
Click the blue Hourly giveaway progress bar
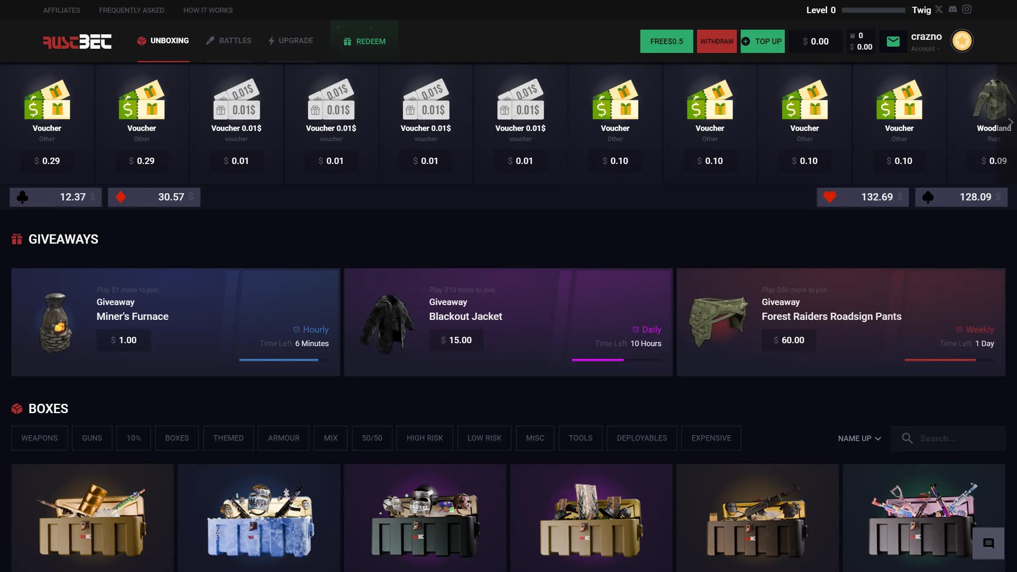tap(284, 360)
